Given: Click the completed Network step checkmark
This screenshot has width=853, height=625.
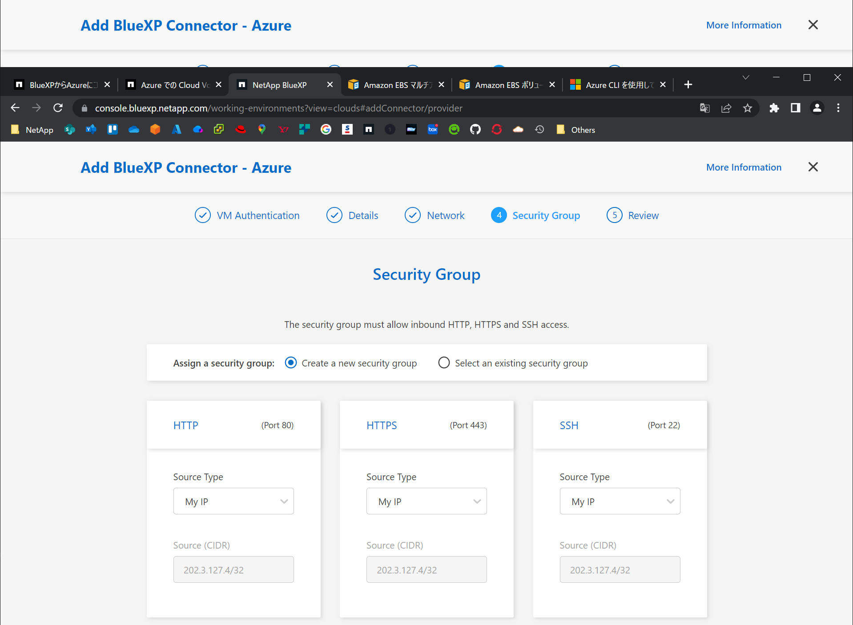Looking at the screenshot, I should coord(413,215).
